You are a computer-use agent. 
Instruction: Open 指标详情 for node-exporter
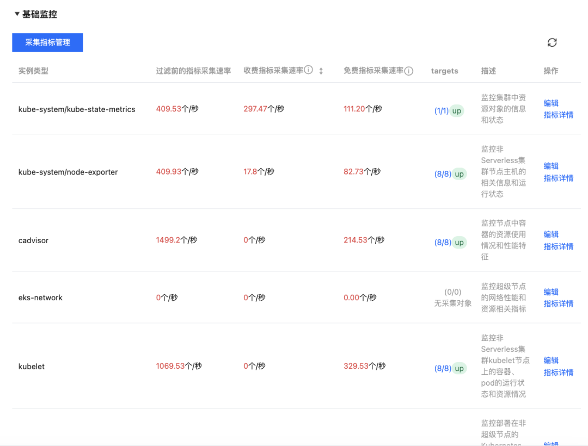pos(559,178)
